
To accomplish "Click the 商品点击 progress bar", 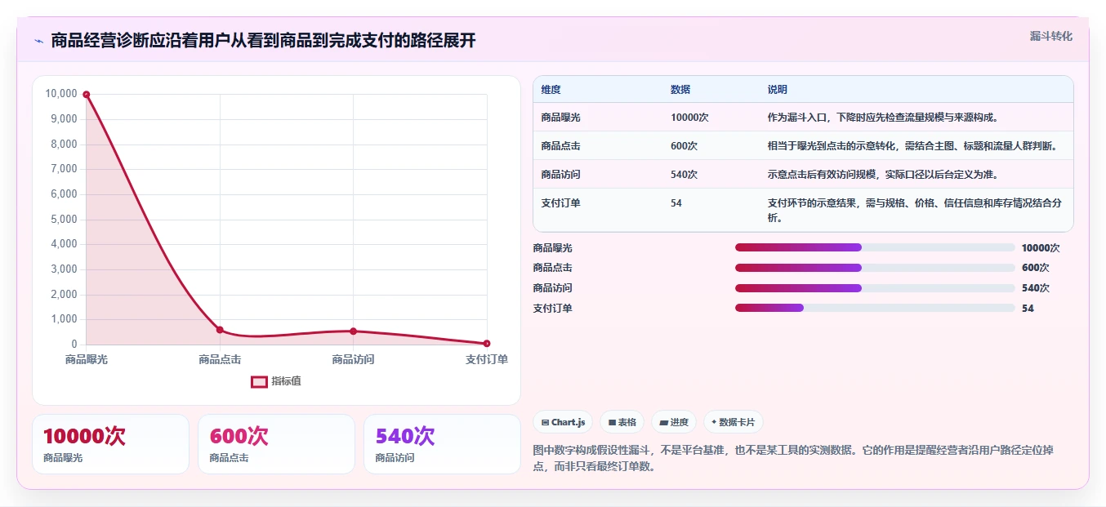I will pos(875,268).
